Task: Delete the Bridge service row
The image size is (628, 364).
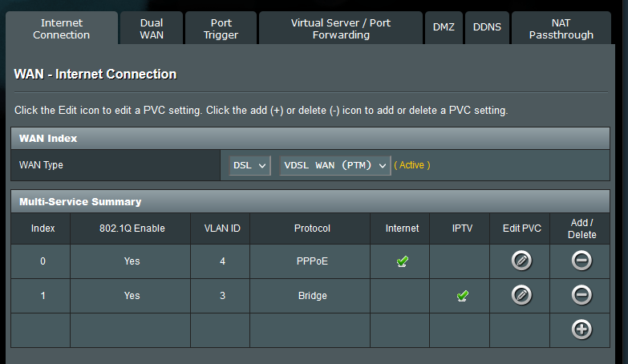Action: [x=581, y=295]
